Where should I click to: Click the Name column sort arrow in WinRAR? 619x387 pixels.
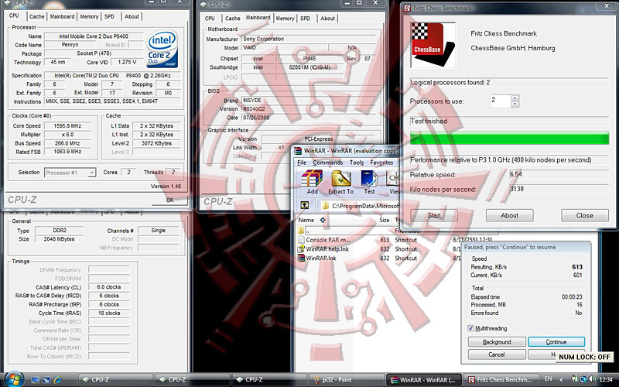click(x=323, y=220)
